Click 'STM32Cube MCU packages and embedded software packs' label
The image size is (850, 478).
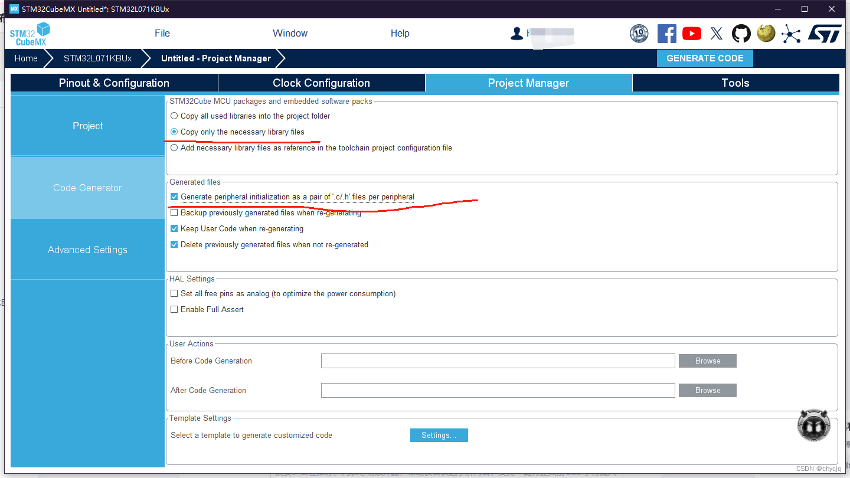tap(271, 102)
